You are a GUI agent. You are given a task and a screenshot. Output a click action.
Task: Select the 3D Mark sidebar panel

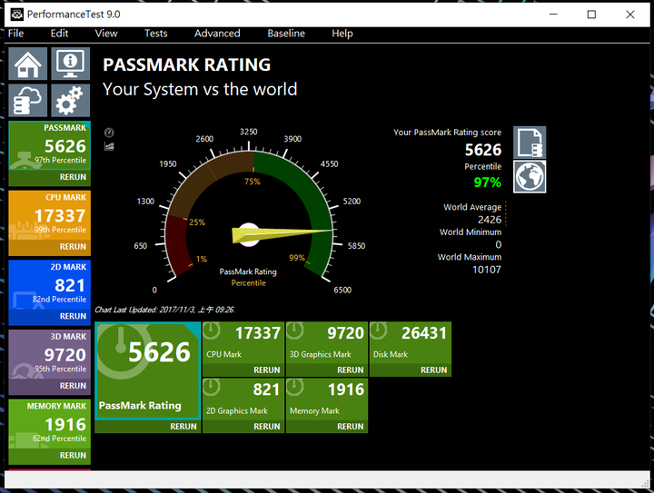(49, 356)
